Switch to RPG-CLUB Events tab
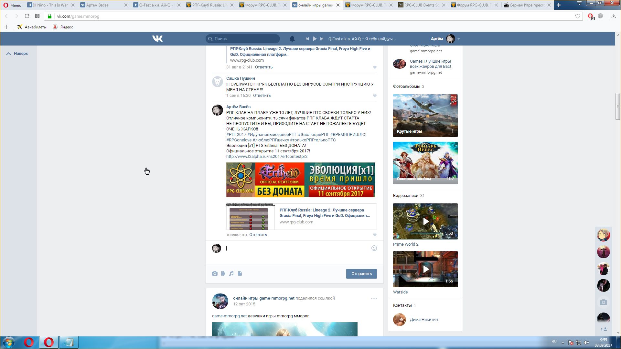Screen dimensions: 621x349 click(x=422, y=5)
